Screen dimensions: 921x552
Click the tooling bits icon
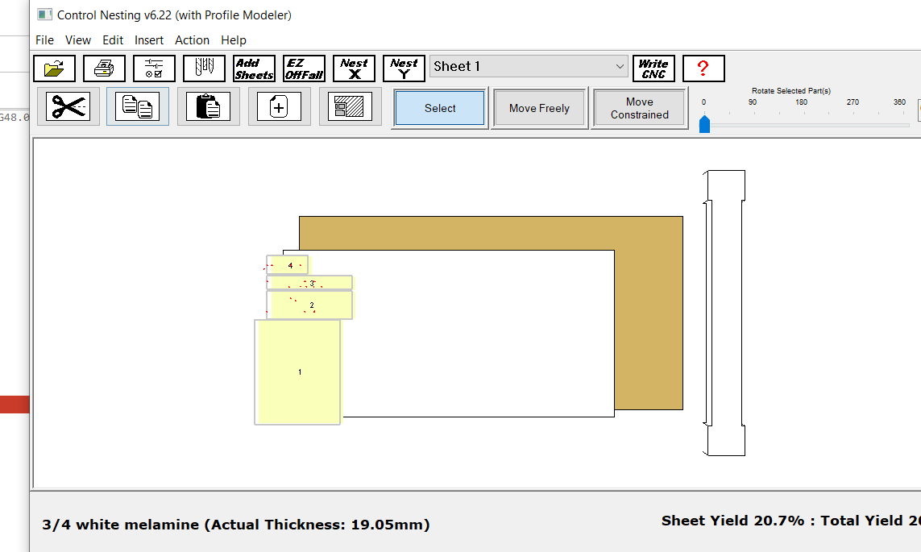204,68
